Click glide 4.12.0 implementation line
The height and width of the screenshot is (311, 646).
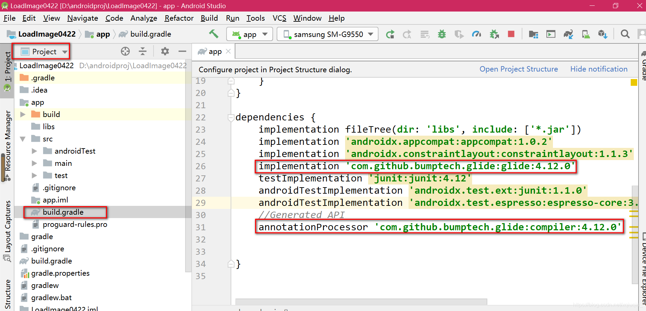[416, 166]
